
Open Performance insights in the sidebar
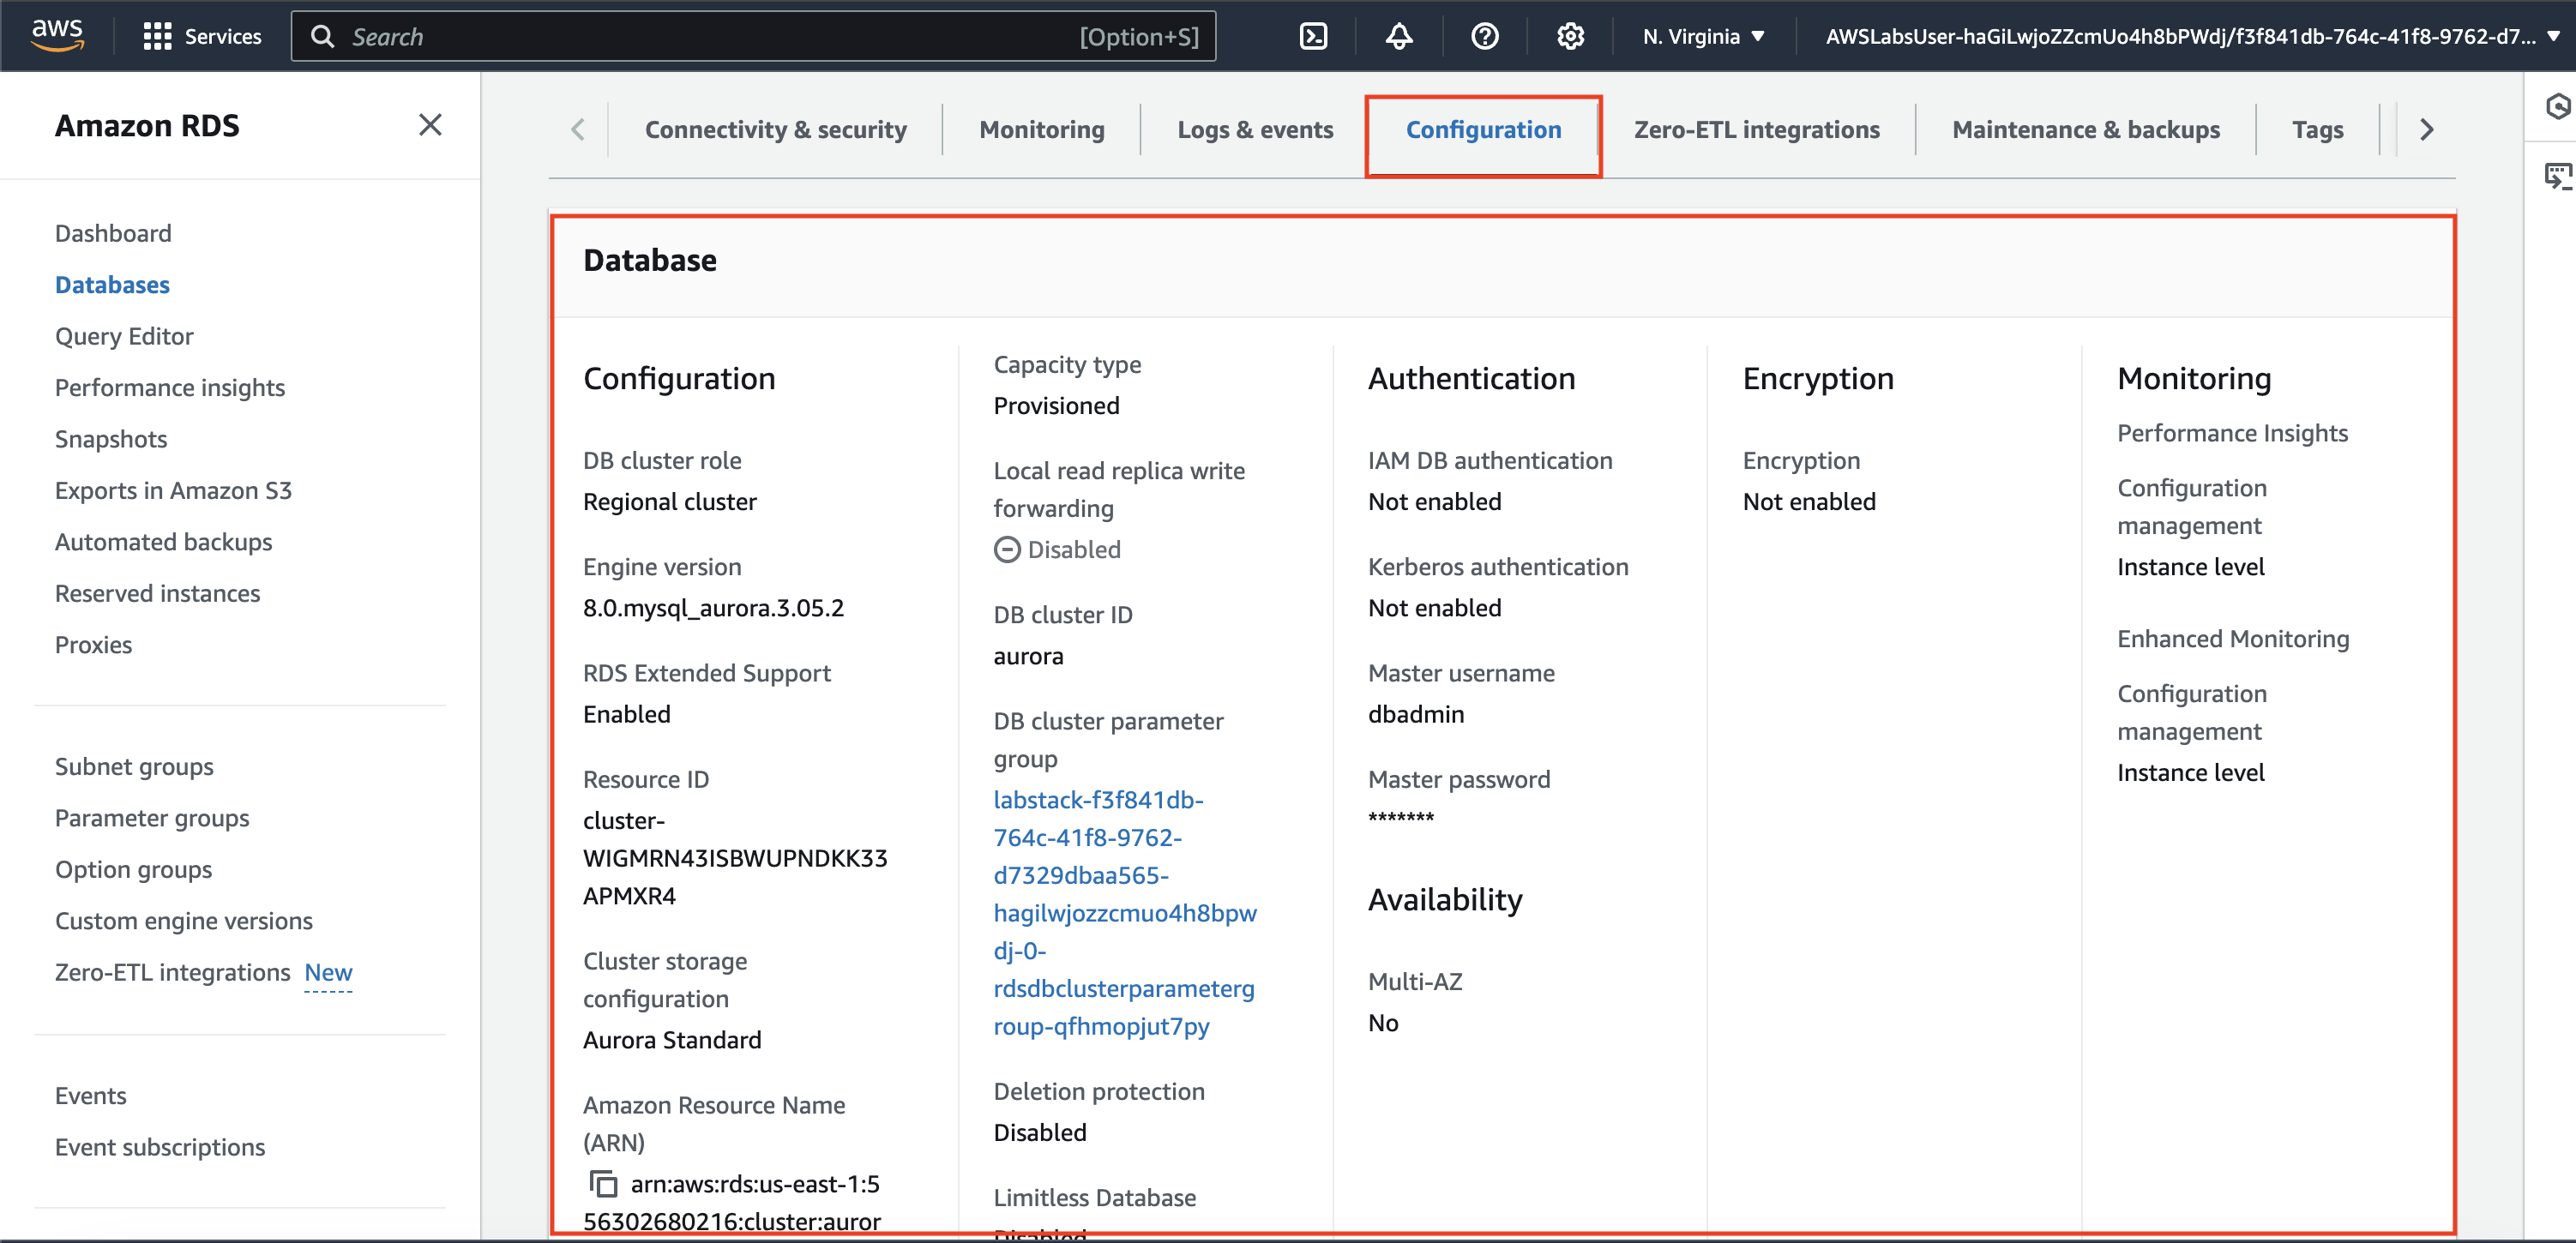pyautogui.click(x=170, y=388)
